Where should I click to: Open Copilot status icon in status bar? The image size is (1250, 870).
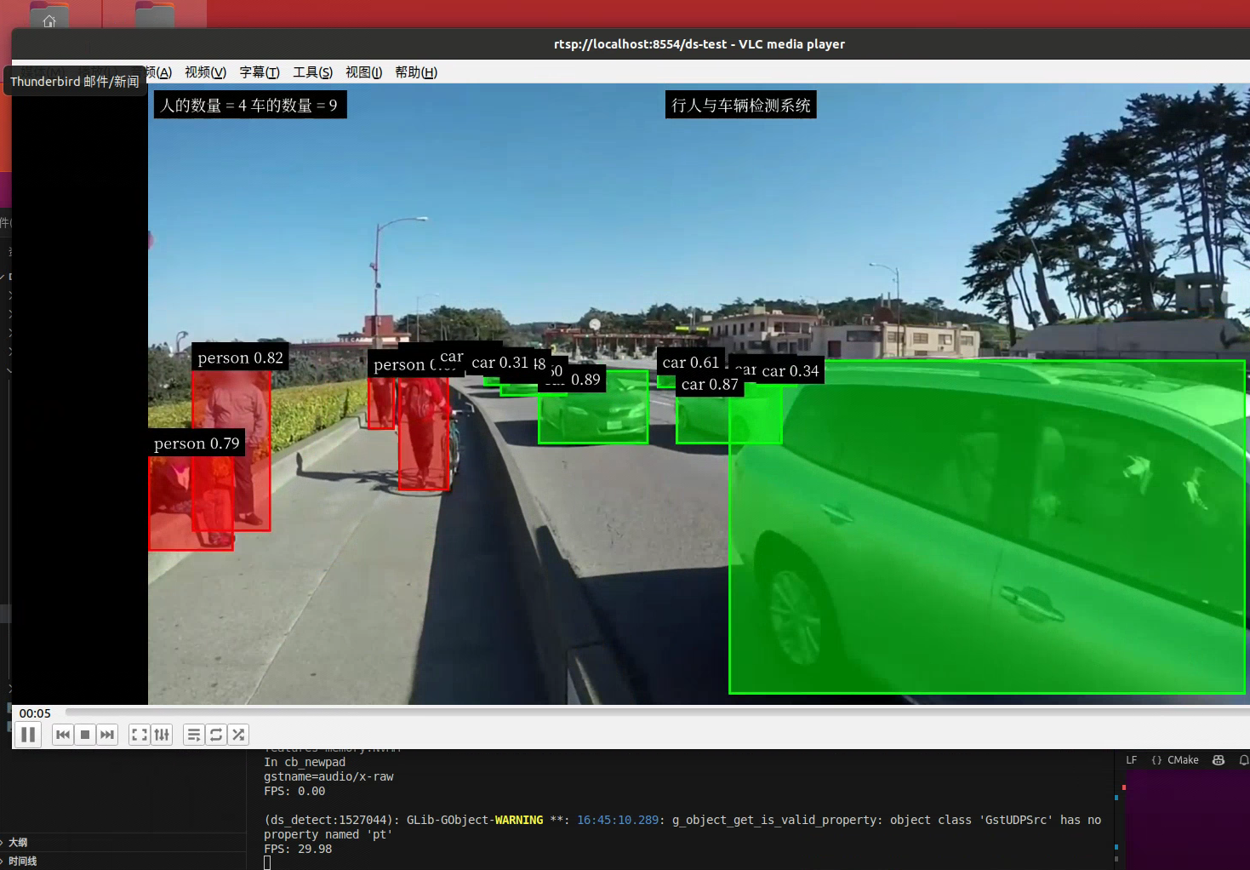1219,760
